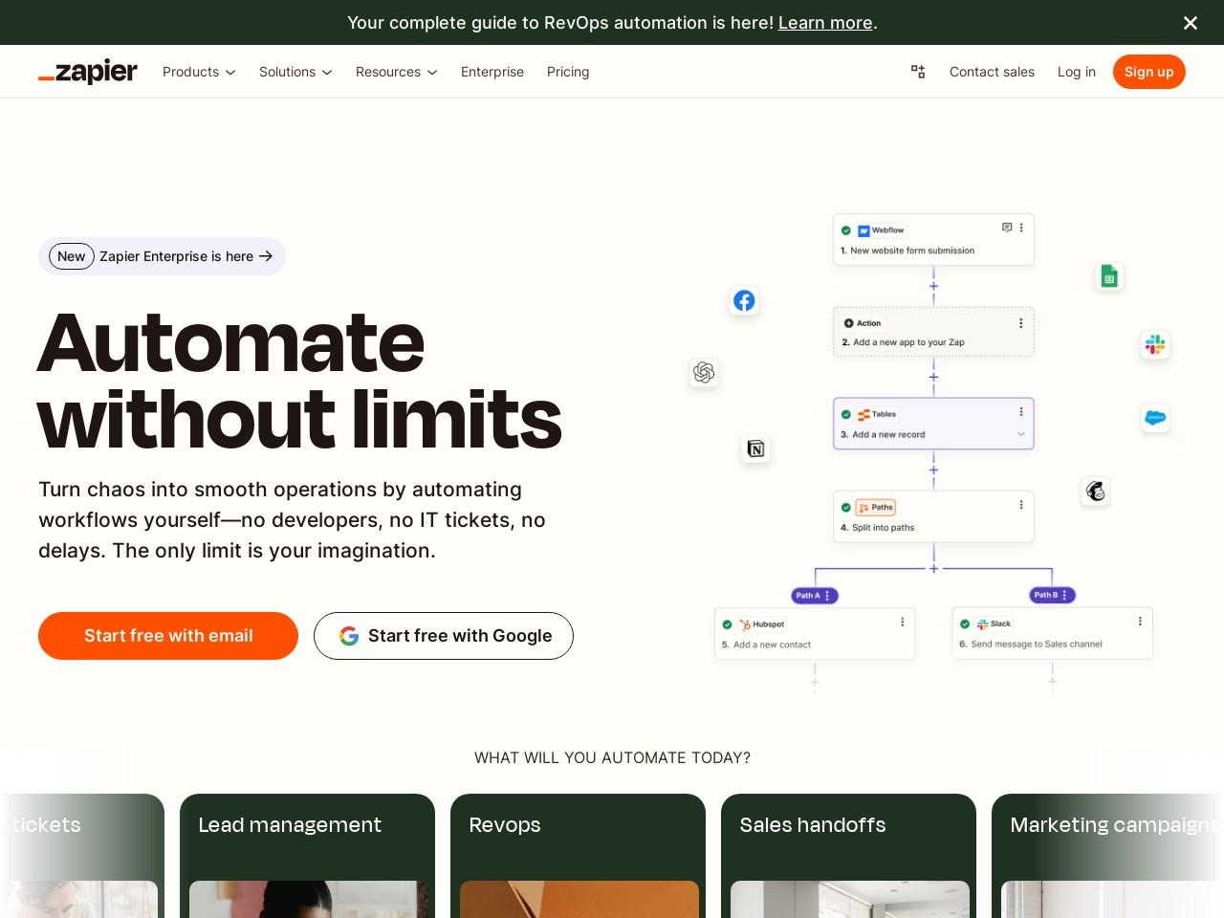Screen dimensions: 1224x918
Task: Click the 'WHAT WILL YOU AUTOMATE TODAY?' heading
Action: tap(612, 757)
